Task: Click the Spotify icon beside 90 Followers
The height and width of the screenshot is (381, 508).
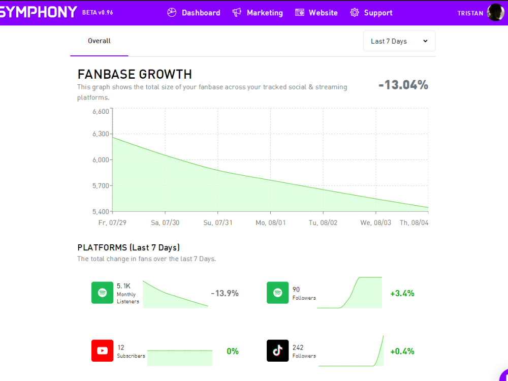Action: (x=278, y=293)
